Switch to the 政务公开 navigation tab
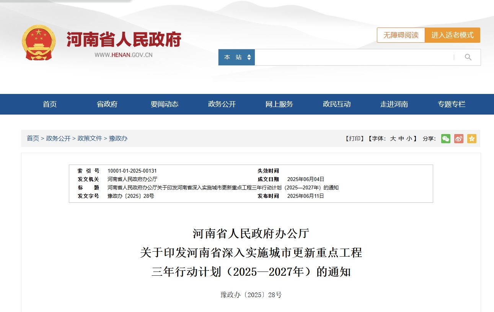The height and width of the screenshot is (312, 494). pos(221,104)
